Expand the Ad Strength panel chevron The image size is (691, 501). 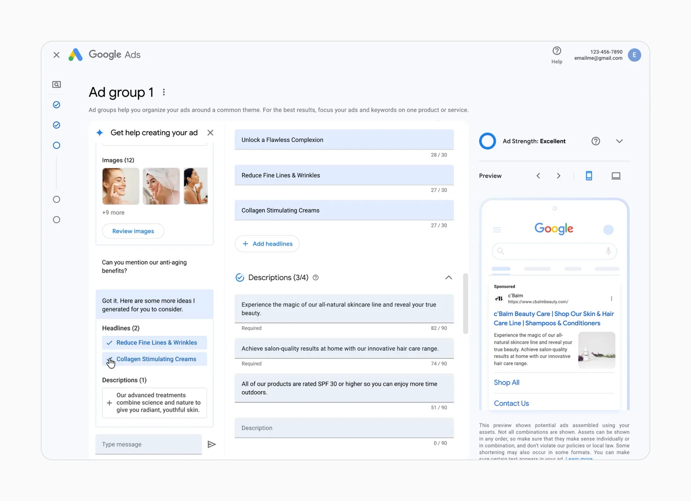coord(619,141)
